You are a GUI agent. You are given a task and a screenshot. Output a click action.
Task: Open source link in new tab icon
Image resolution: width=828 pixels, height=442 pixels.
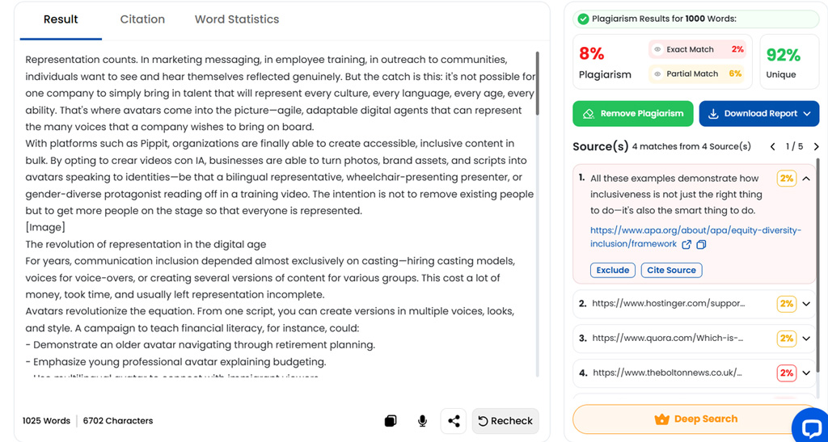tap(686, 245)
